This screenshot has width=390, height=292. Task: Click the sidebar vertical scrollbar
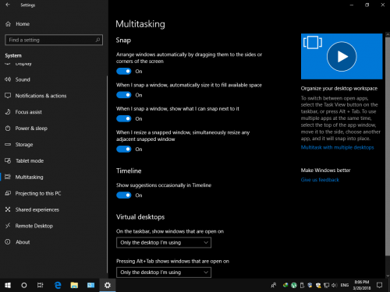[107, 174]
